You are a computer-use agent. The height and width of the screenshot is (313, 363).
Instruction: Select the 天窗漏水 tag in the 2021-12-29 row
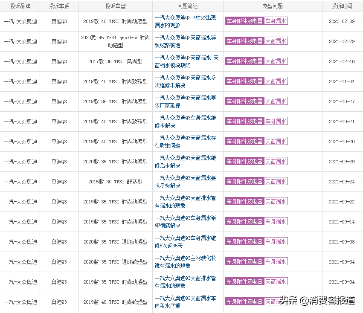(x=276, y=41)
